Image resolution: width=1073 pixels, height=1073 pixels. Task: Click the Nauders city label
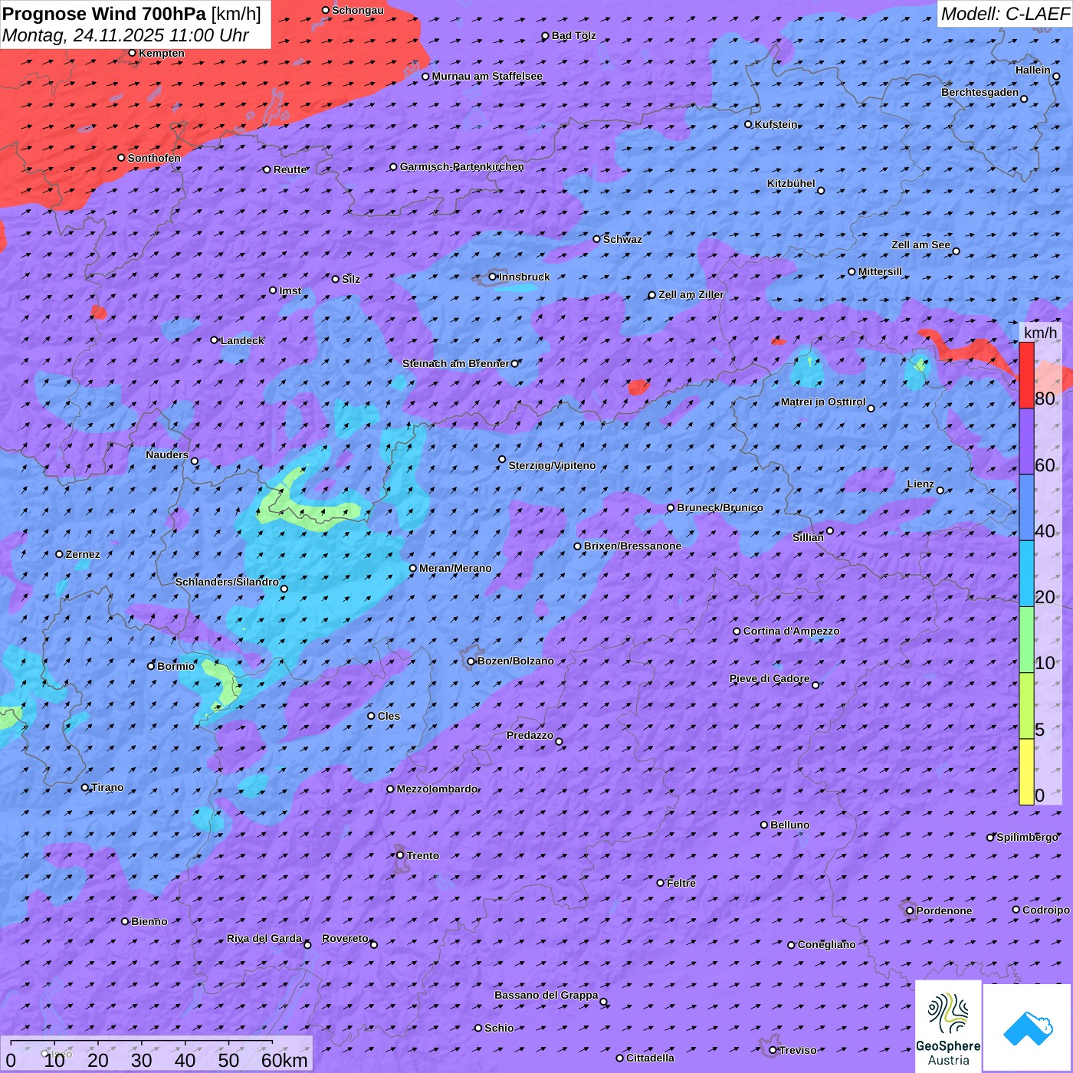(x=167, y=454)
